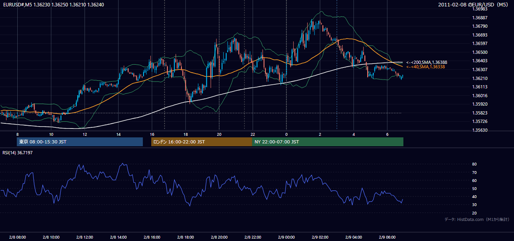Screen dimensions: 514x241
Task: Click price axis value 1.36887
Action: click(479, 18)
